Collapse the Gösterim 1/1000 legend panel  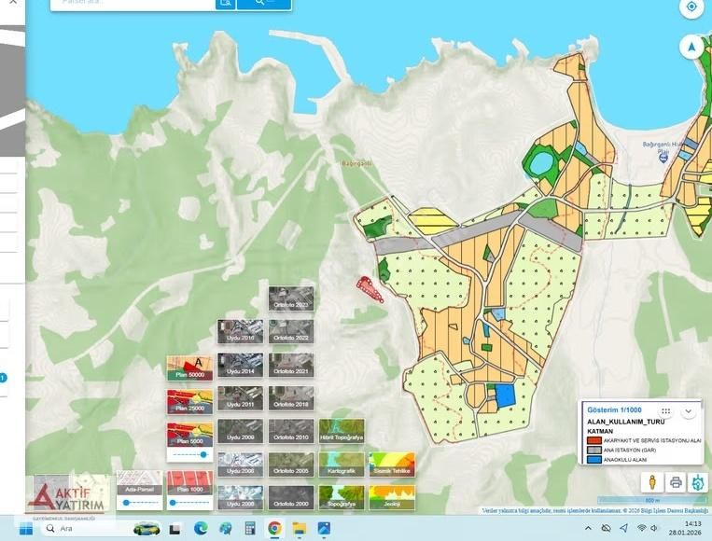689,410
